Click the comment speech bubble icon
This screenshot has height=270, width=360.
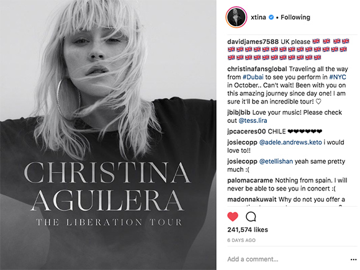[x=251, y=217]
